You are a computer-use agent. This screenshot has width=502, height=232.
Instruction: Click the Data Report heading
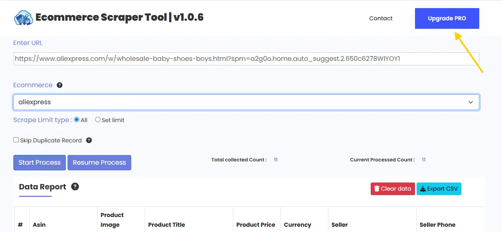tap(42, 187)
